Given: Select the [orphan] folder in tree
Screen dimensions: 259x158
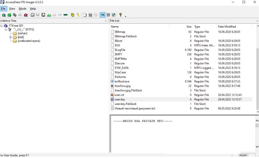Looking at the screenshot, I should (x=23, y=33).
